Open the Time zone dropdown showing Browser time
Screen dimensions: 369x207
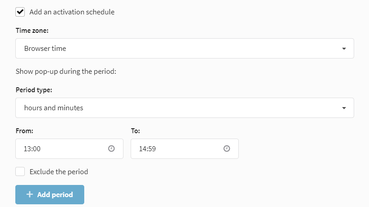(185, 49)
